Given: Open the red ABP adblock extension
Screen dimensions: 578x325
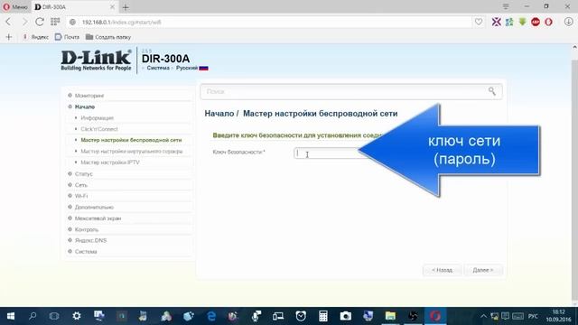Looking at the screenshot, I should 536,22.
